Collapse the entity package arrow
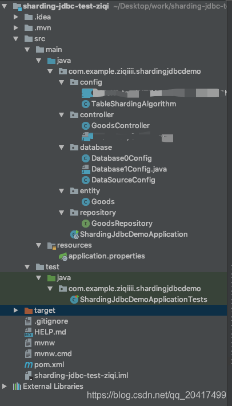Viewport: 232px width, 406px height. (x=61, y=191)
